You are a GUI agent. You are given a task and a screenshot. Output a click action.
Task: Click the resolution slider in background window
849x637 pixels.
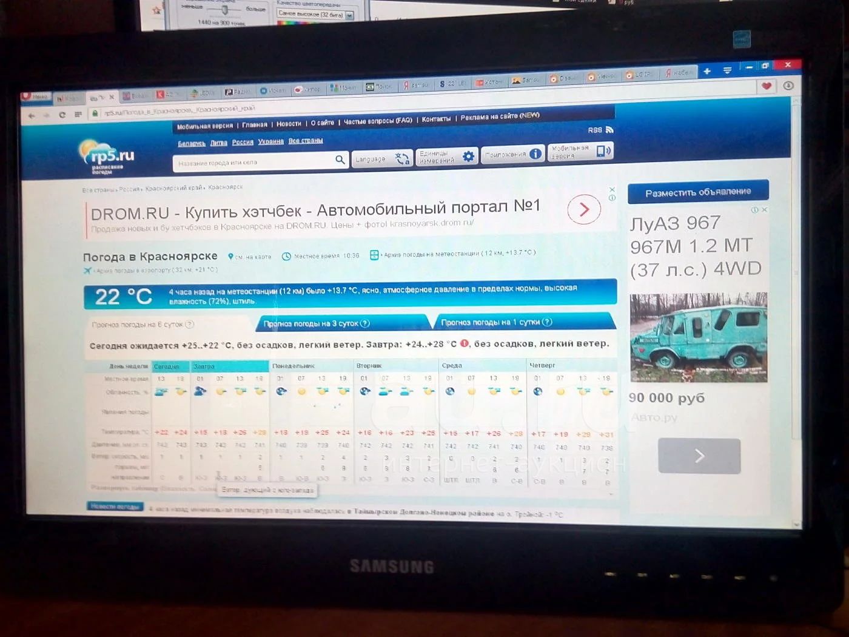[224, 10]
